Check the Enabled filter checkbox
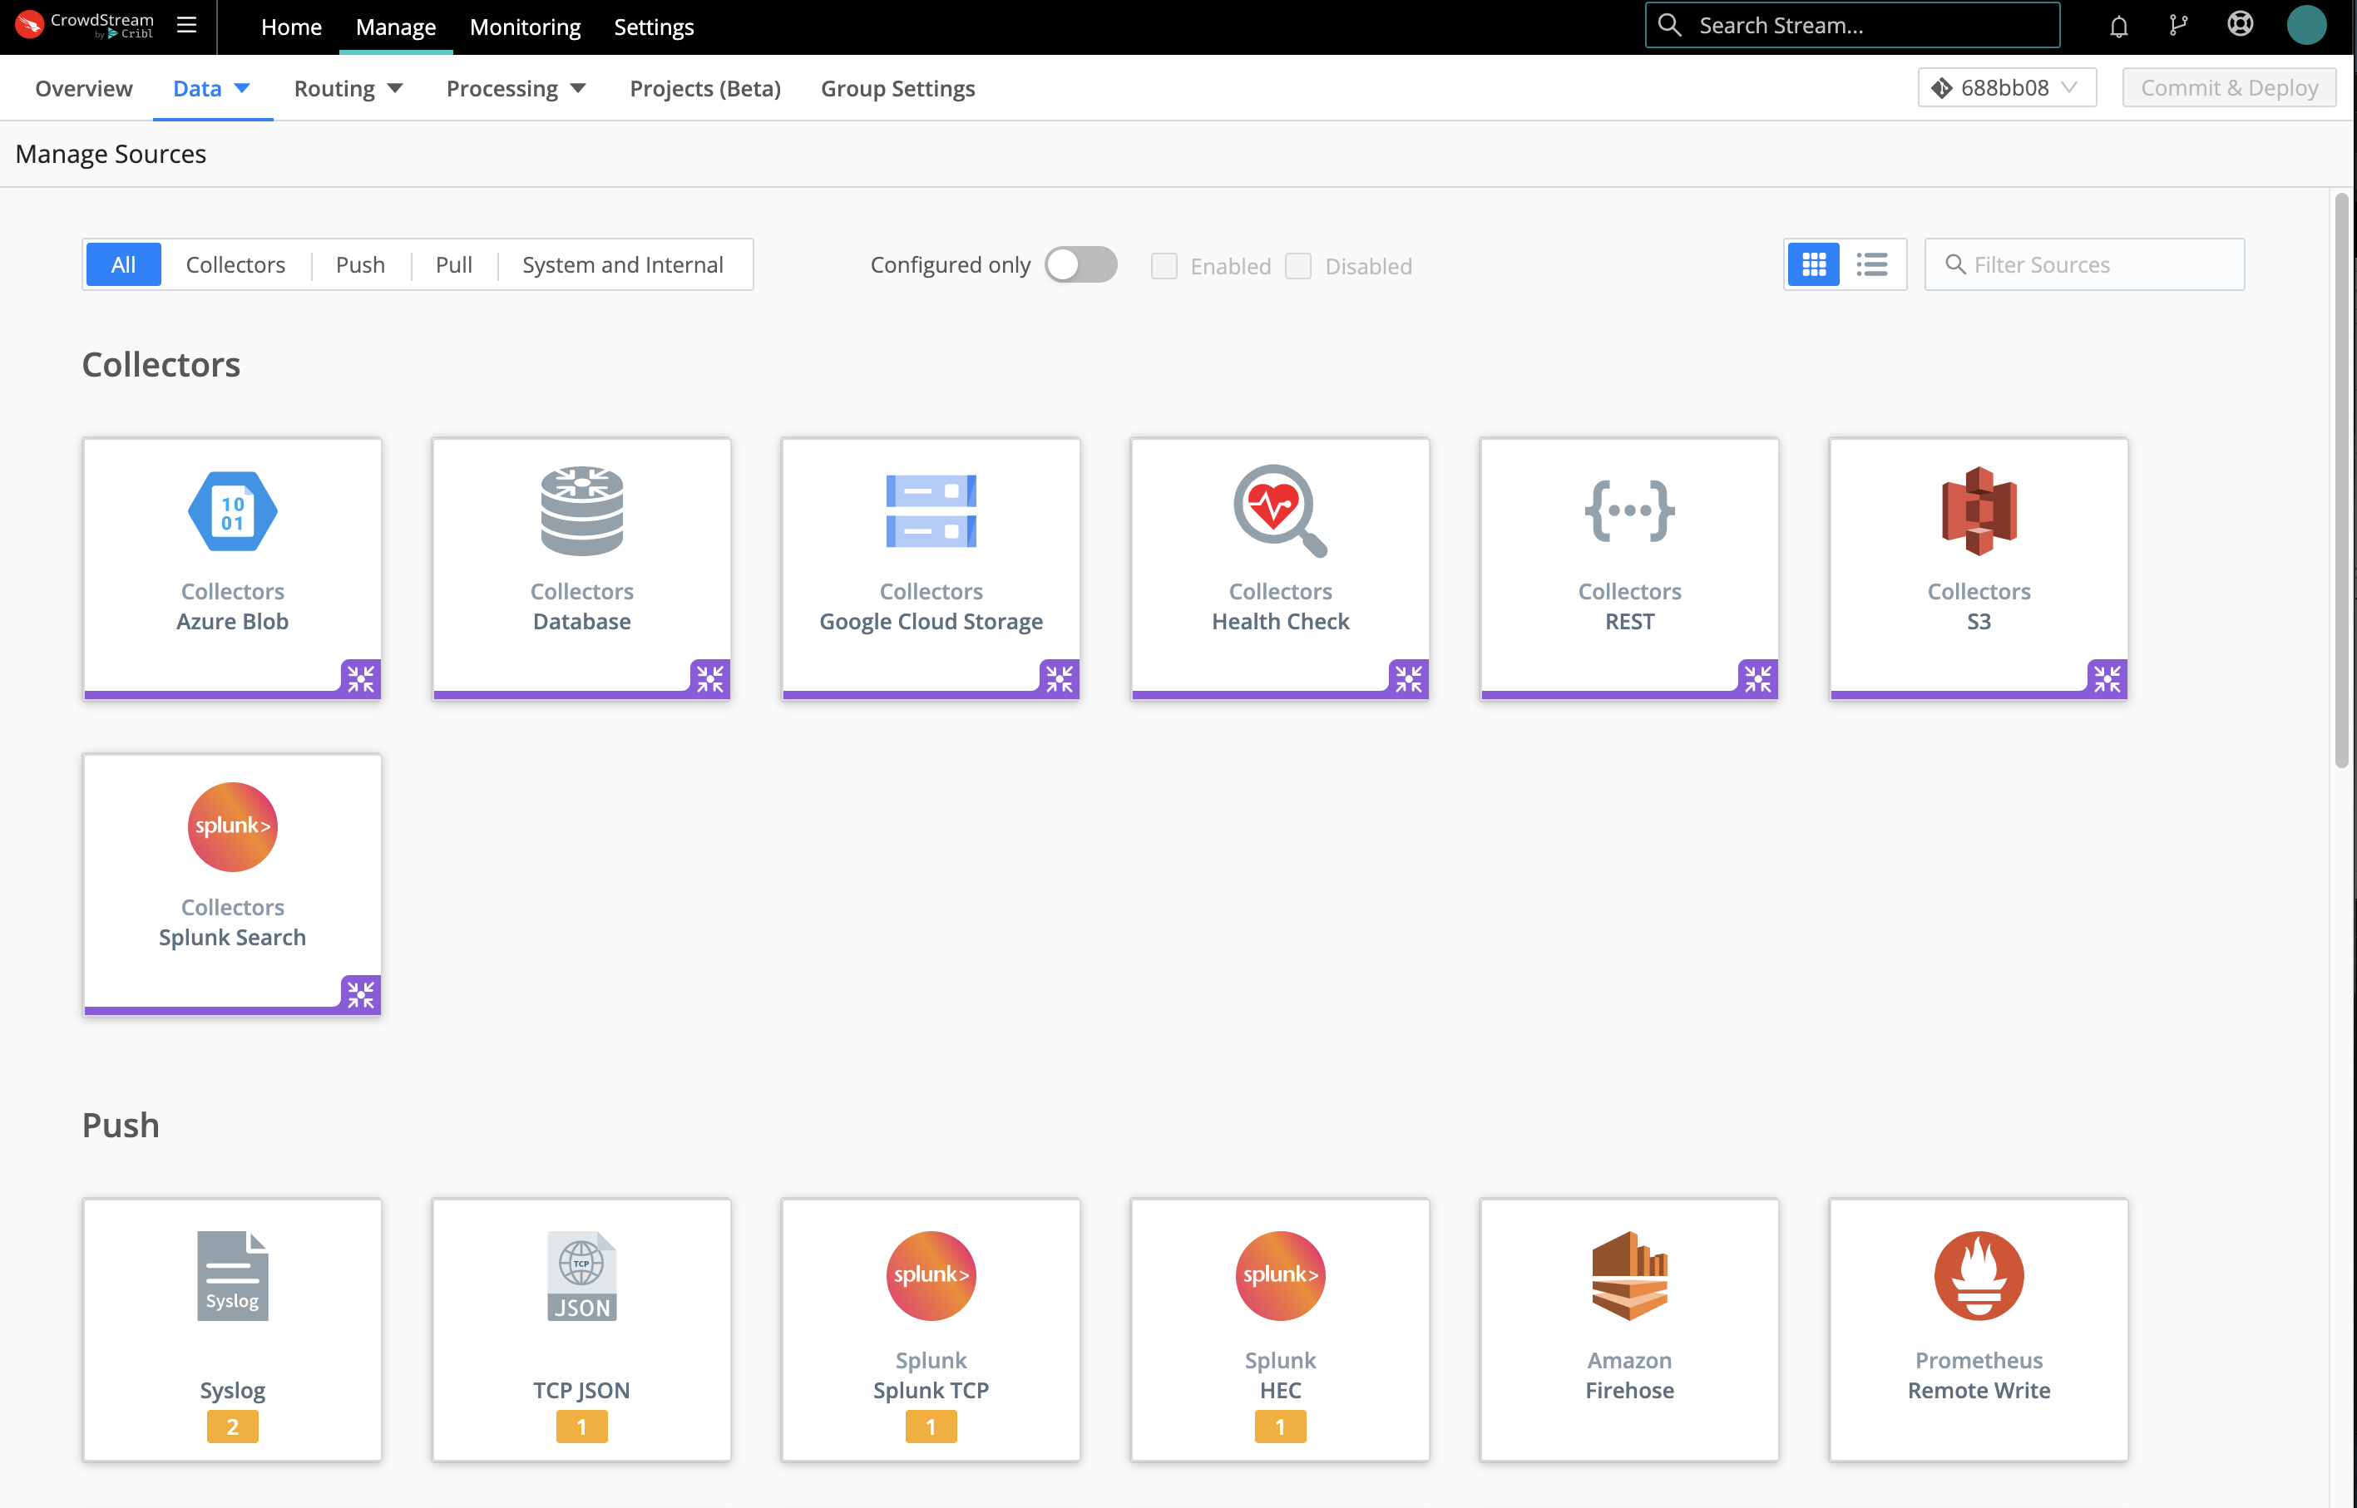Image resolution: width=2357 pixels, height=1508 pixels. 1164,265
